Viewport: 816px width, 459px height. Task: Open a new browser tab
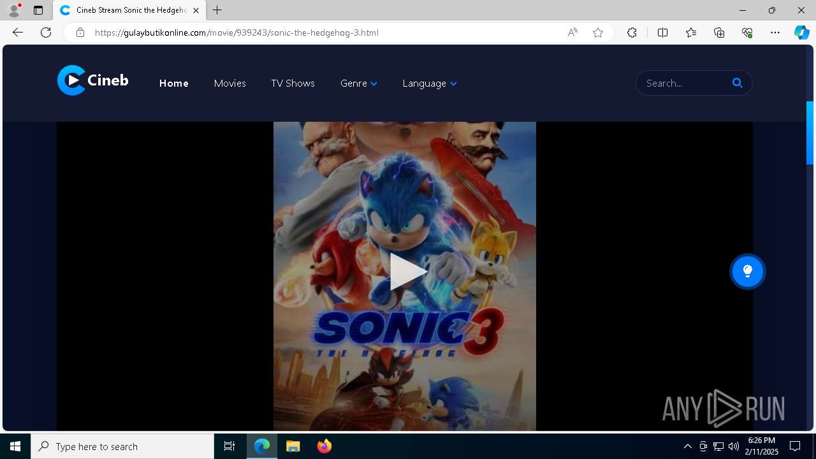(x=217, y=10)
